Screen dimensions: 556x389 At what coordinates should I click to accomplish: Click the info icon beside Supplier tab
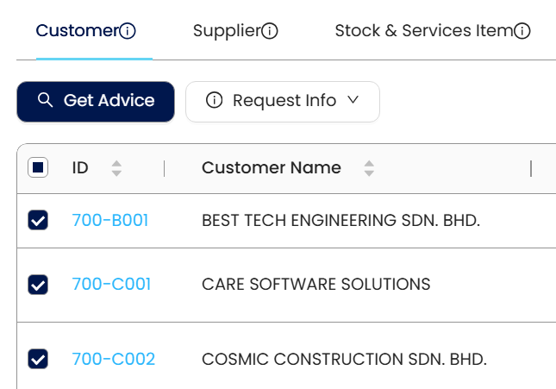270,32
